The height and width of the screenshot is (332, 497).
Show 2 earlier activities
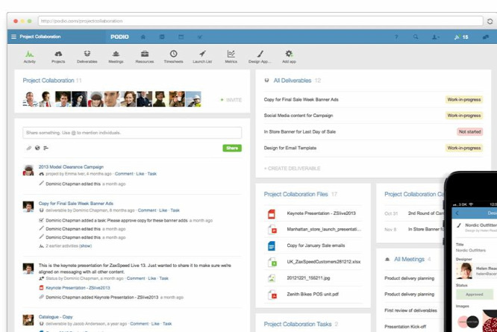point(85,246)
